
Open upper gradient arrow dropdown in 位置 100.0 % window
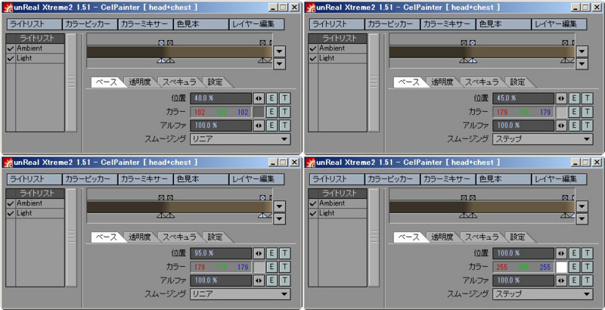(x=582, y=206)
